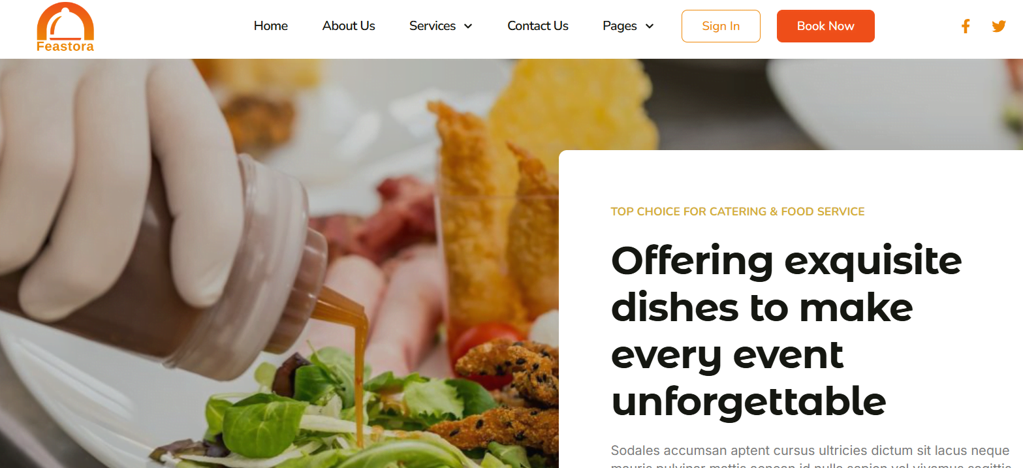Screen dimensions: 1023x468
Task: Click the "Sodales accumsan" paragraph text
Action: (810, 457)
